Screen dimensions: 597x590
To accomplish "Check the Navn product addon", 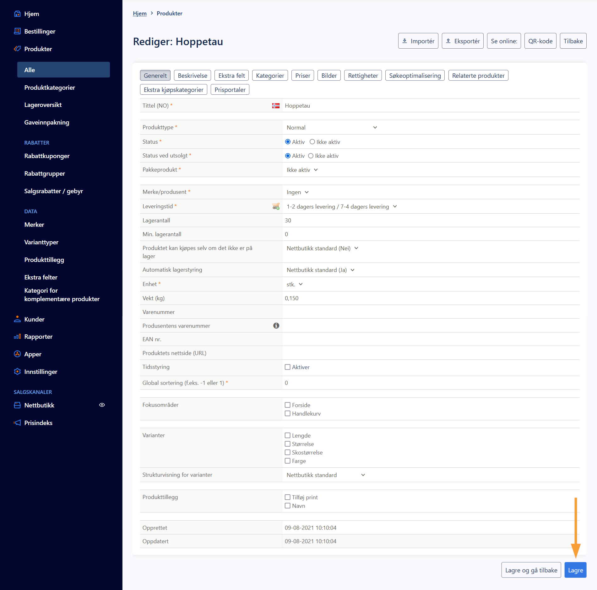I will coord(287,506).
